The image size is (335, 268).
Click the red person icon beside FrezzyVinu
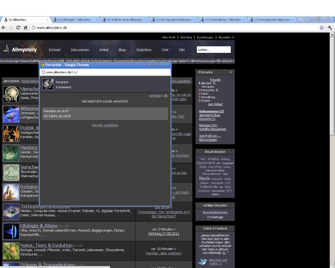200,90
